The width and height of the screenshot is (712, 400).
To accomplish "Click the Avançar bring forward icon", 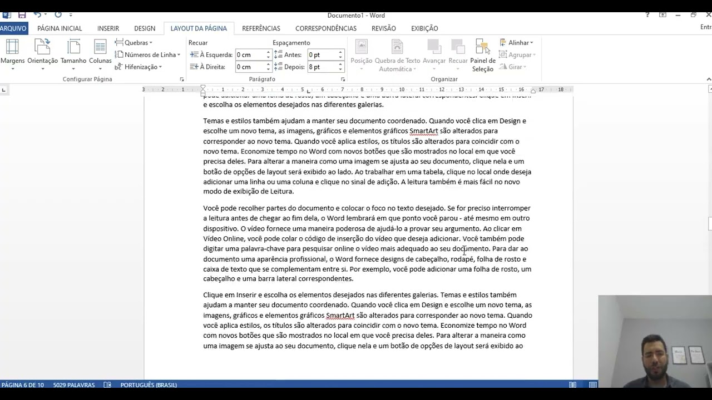I will pyautogui.click(x=434, y=47).
